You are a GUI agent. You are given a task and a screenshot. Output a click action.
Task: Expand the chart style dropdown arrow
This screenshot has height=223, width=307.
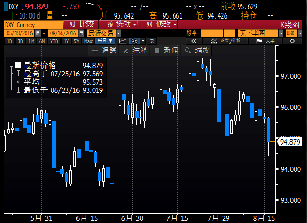tap(143, 41)
